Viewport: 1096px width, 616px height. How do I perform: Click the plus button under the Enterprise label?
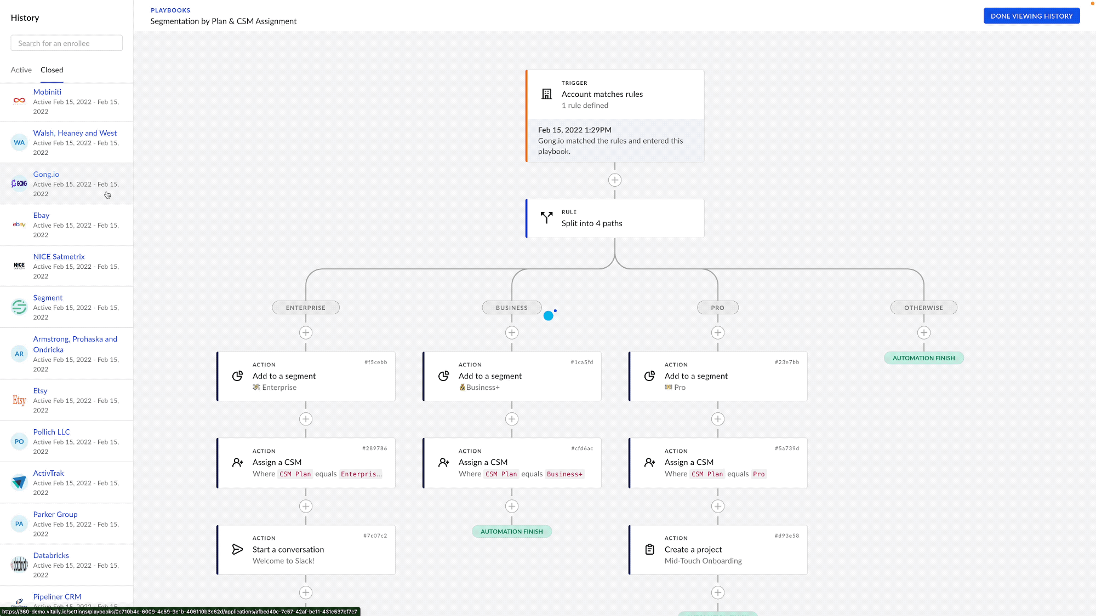click(x=306, y=332)
